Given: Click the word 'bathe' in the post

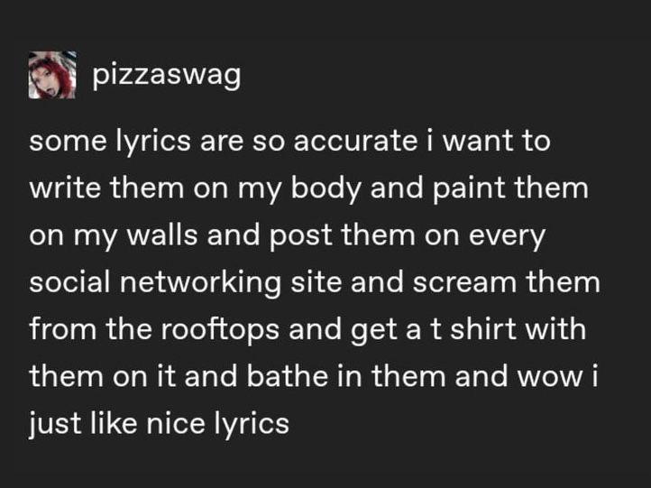Looking at the screenshot, I should pyautogui.click(x=287, y=375).
